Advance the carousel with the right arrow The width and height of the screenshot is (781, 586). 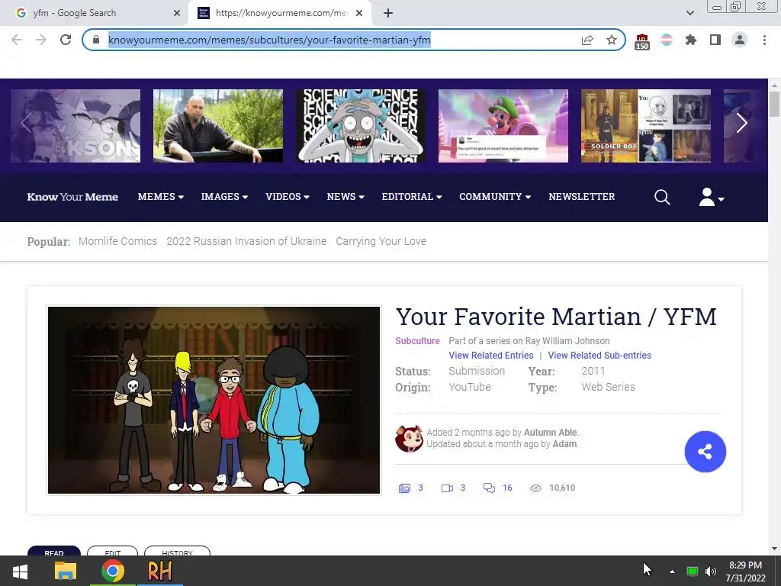point(741,123)
